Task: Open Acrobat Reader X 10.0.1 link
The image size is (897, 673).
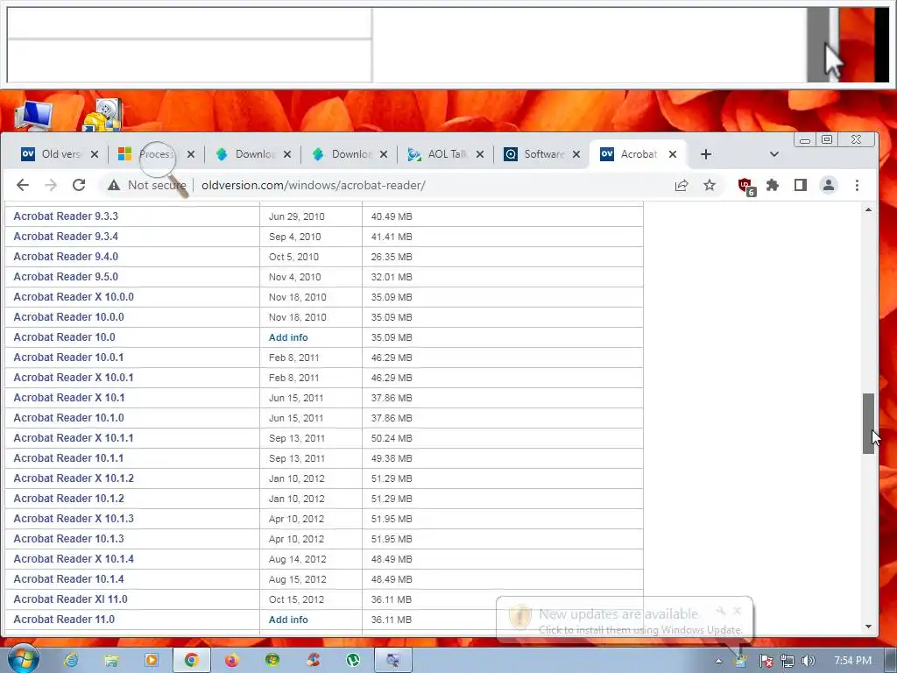Action: [74, 377]
